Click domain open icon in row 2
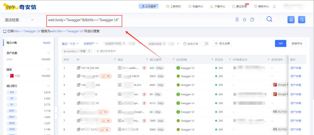 coord(120,76)
